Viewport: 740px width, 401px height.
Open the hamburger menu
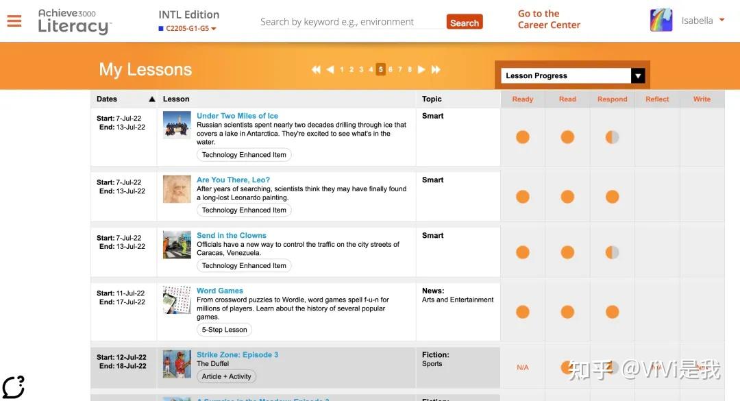(14, 21)
